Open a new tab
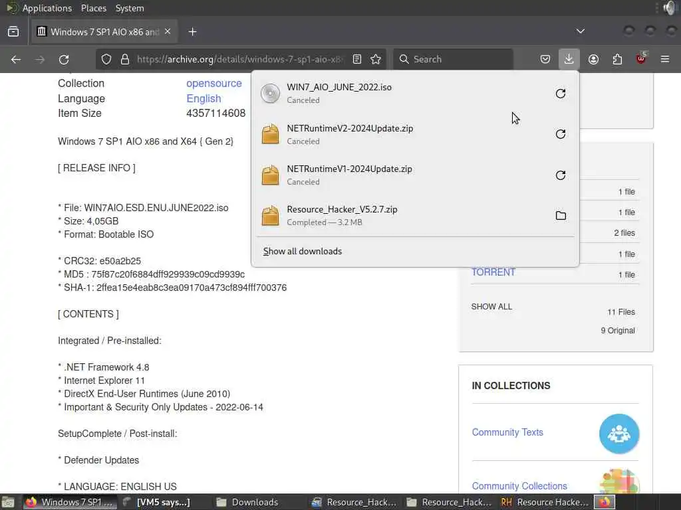 [192, 32]
